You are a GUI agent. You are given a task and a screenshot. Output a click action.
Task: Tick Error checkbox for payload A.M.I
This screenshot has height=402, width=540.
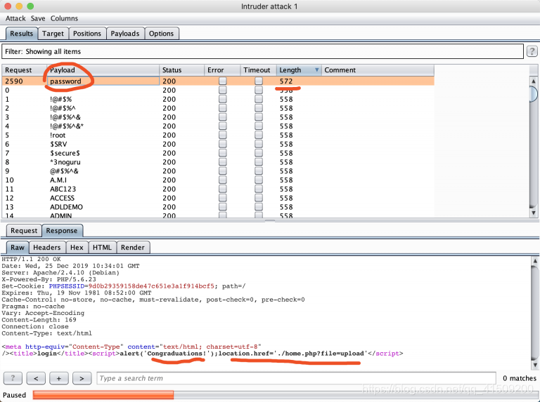click(x=223, y=180)
